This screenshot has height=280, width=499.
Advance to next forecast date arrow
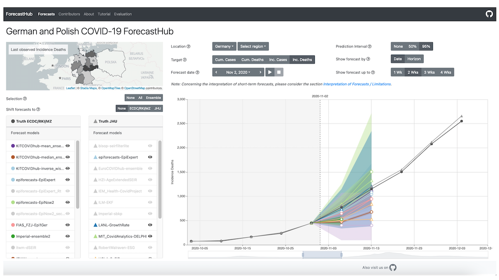261,72
